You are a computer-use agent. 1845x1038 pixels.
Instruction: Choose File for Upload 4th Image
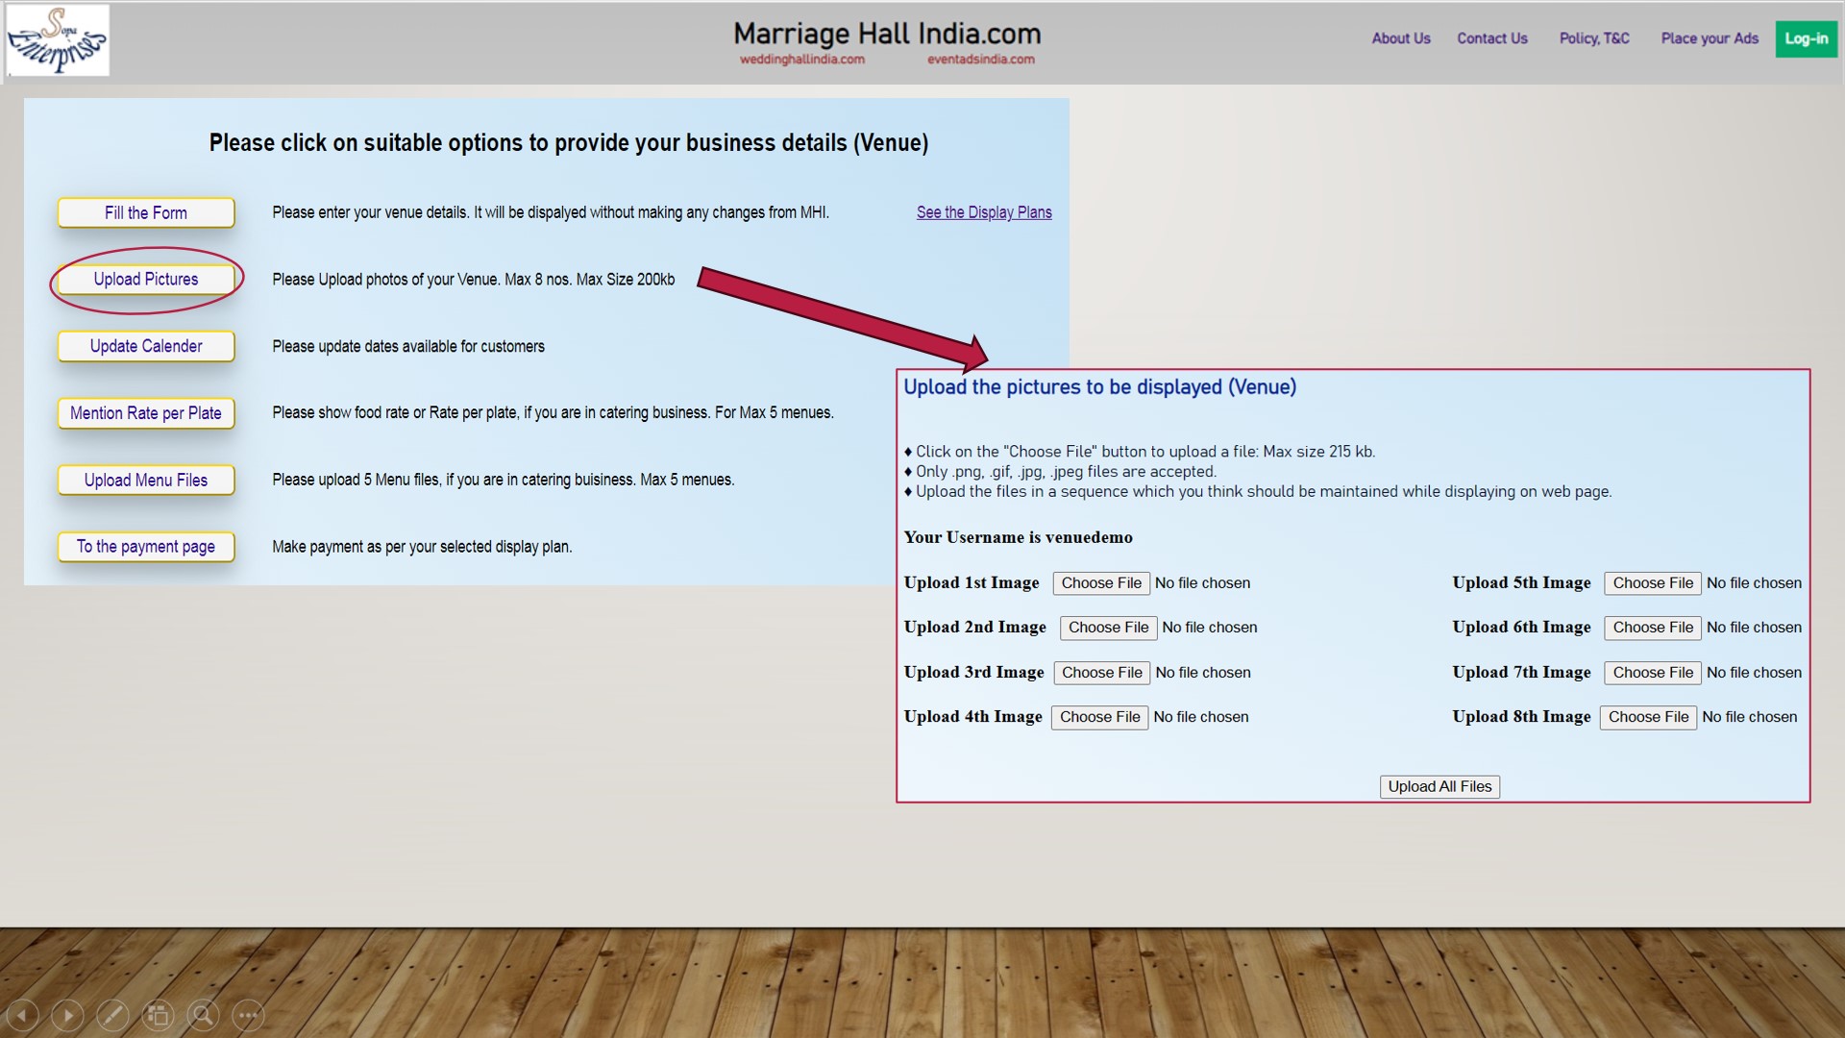point(1099,717)
